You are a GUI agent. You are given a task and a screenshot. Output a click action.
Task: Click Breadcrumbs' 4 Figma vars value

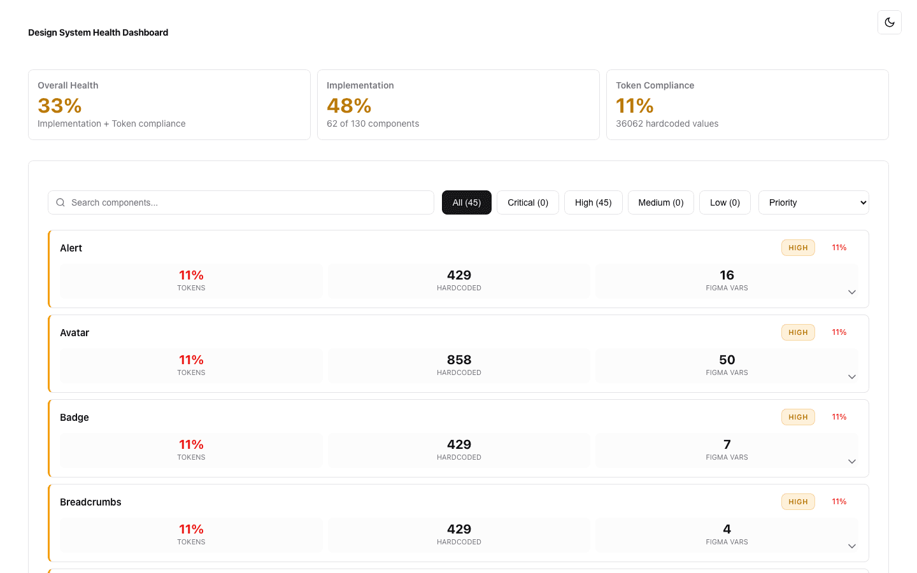click(x=727, y=529)
